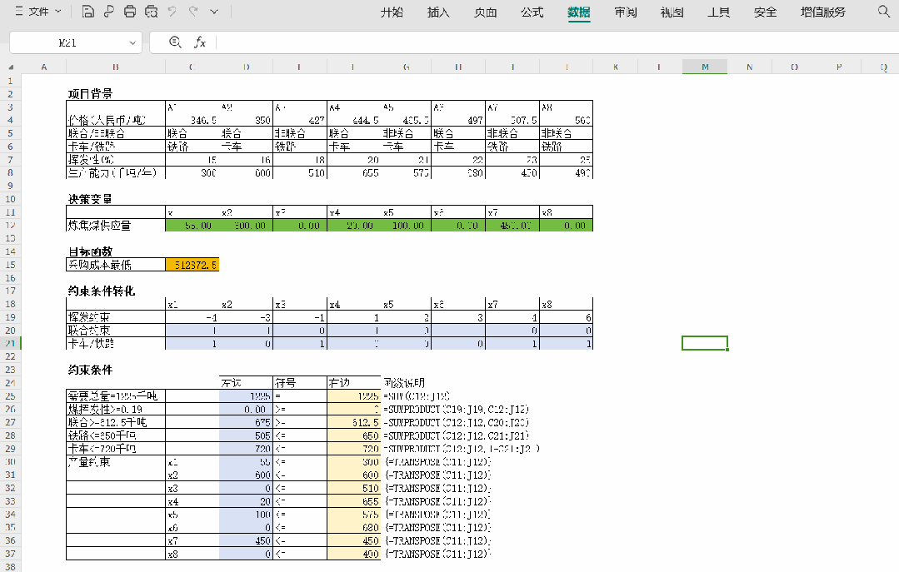Screen dimensions: 899x572
Task: Open the 审阅 tab
Action: click(626, 12)
